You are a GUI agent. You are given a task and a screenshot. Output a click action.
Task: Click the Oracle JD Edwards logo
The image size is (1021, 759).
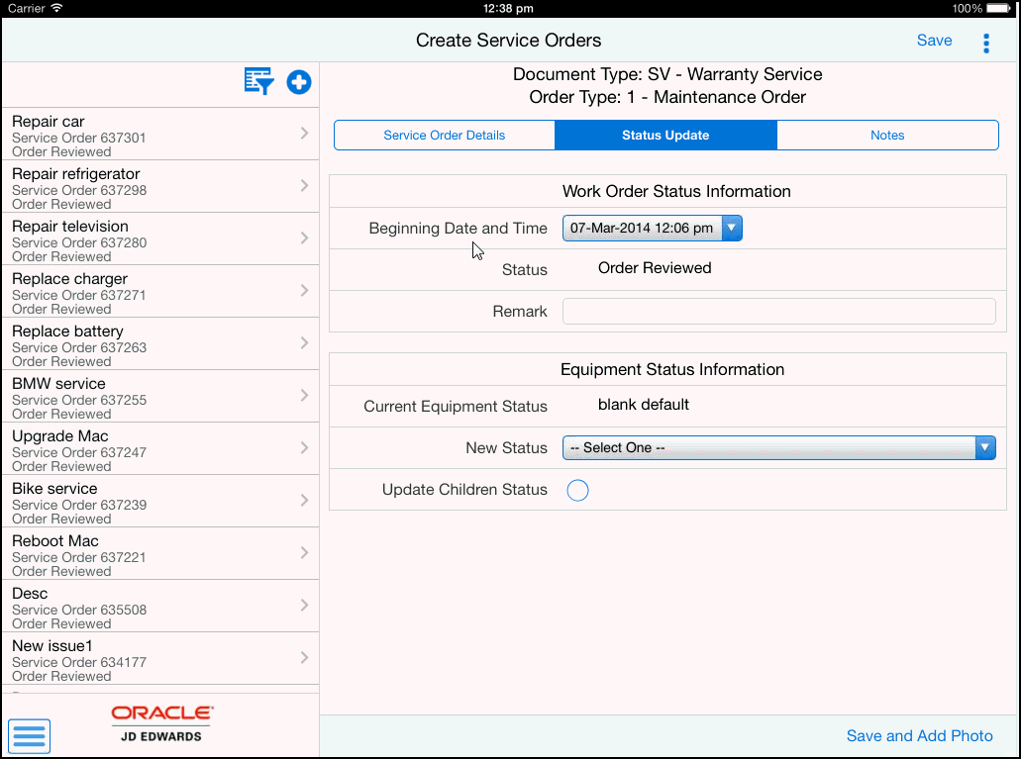tap(161, 723)
